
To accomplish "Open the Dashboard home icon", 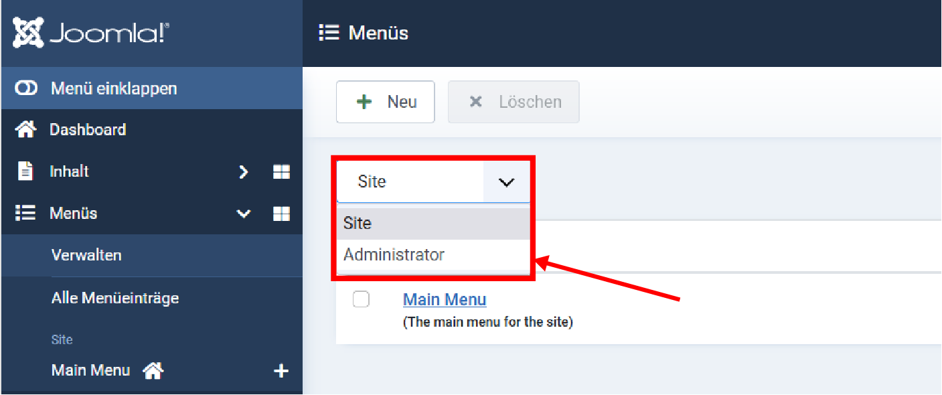I will tap(25, 130).
